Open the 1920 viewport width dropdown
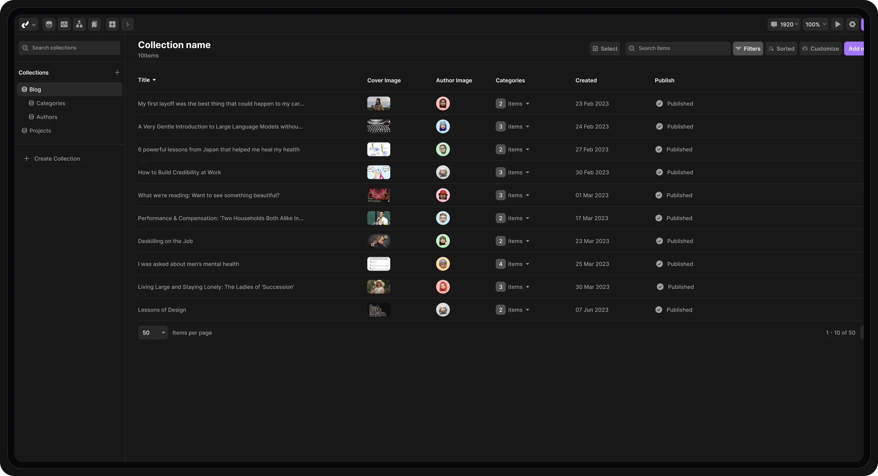The image size is (878, 476). 784,24
